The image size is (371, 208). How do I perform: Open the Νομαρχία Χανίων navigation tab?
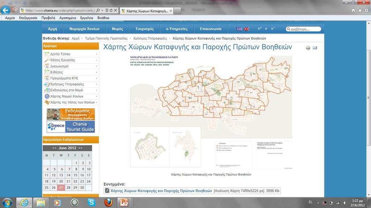tap(84, 29)
